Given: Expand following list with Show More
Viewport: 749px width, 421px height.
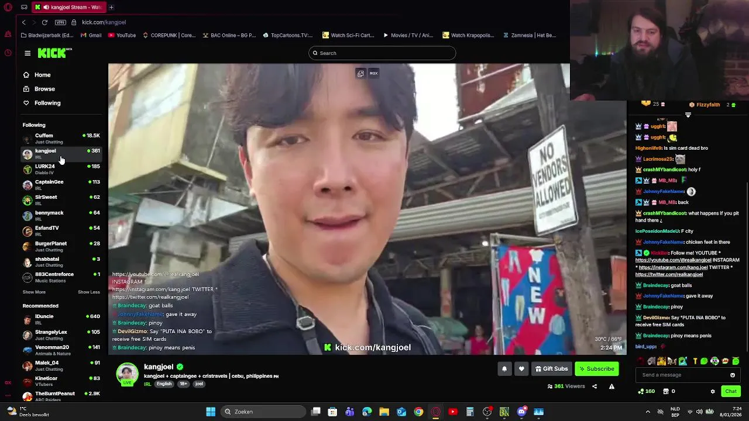Looking at the screenshot, I should coord(34,292).
